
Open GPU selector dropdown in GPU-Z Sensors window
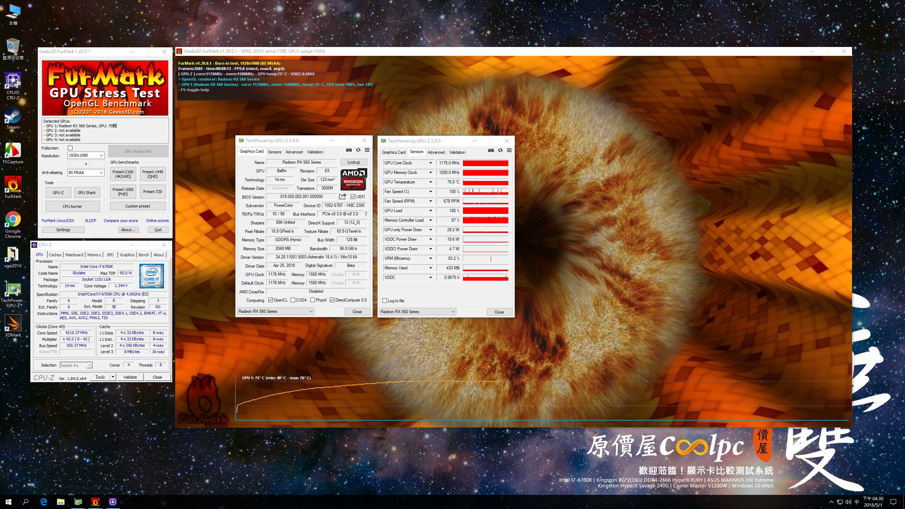pyautogui.click(x=418, y=312)
